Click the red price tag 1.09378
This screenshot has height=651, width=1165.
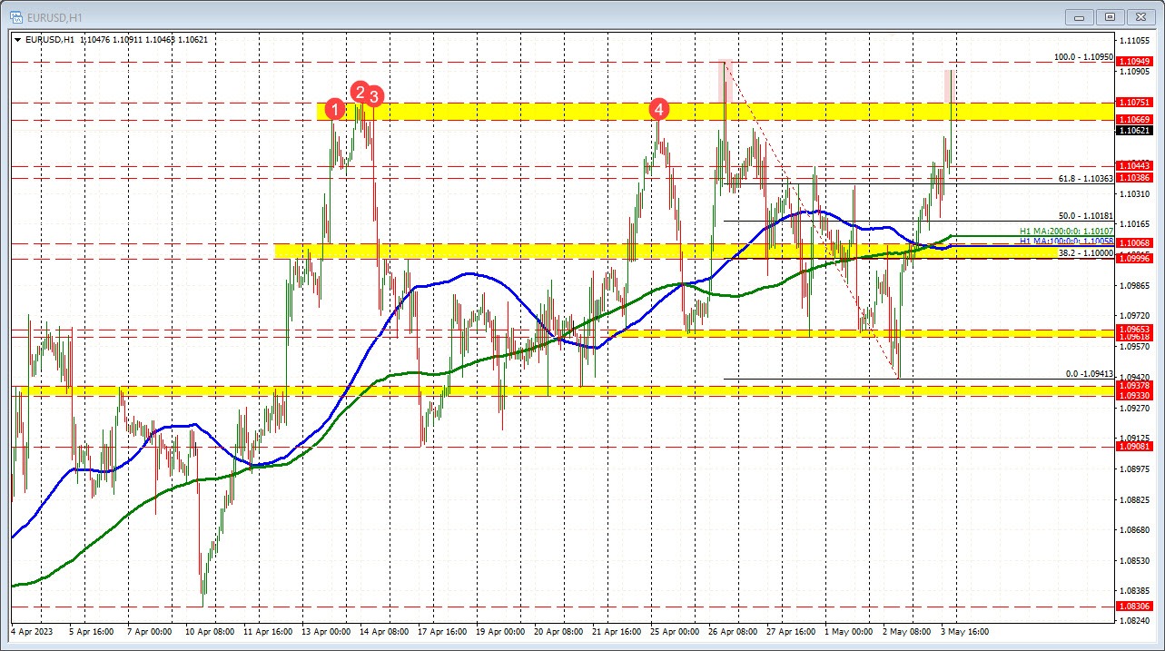(x=1137, y=386)
